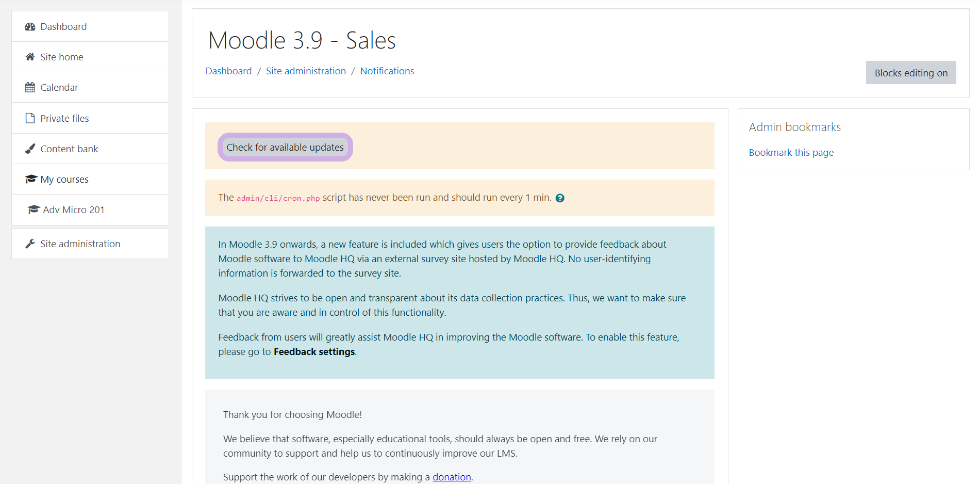Click the My courses graduation cap icon
The width and height of the screenshot is (979, 484).
(x=31, y=179)
